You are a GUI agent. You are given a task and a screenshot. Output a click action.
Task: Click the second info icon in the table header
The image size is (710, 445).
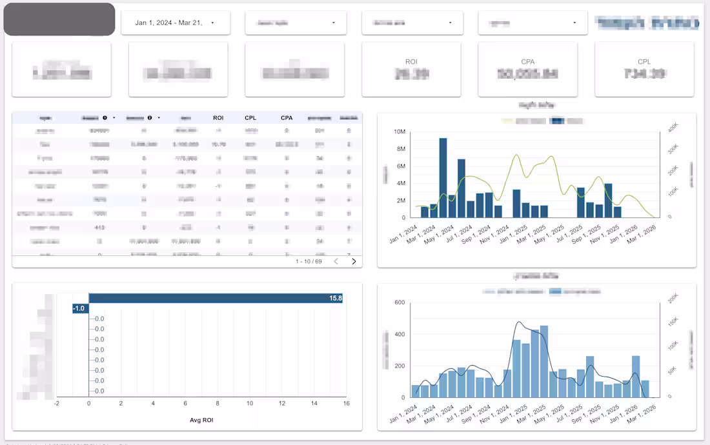150,117
